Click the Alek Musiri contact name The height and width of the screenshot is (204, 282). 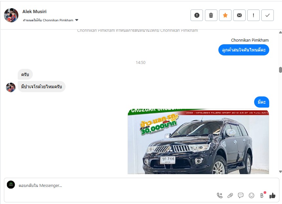(34, 11)
